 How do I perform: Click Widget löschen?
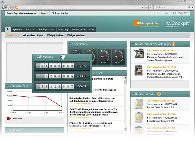pyautogui.click(x=76, y=35)
